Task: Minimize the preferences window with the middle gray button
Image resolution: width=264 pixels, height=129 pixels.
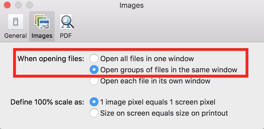Action: [x=18, y=5]
